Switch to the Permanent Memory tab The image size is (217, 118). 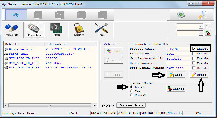(x=131, y=105)
